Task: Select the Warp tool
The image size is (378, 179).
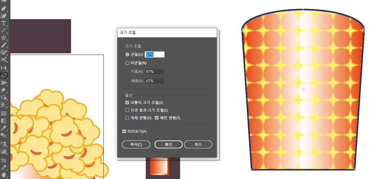Action: [4, 83]
